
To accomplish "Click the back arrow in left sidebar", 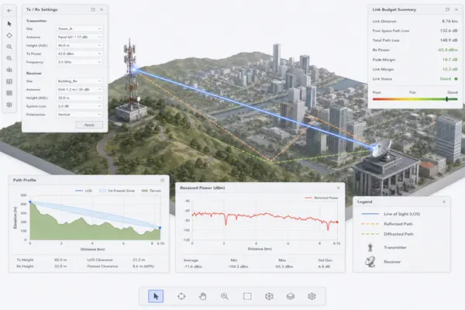I will click(9, 11).
